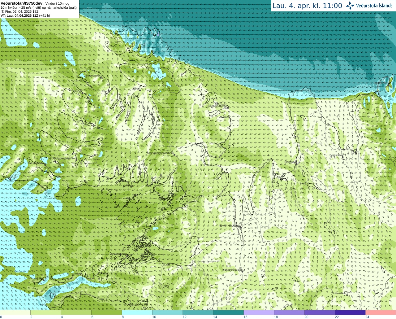Image resolution: width=396 pixels, height=319 pixels.
Task: Select the Bolungarvík station marker
Action: pos(101,76)
